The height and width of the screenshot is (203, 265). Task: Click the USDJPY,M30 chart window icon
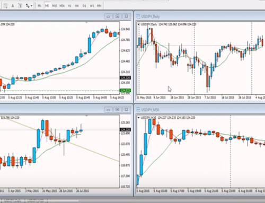coord(138,110)
